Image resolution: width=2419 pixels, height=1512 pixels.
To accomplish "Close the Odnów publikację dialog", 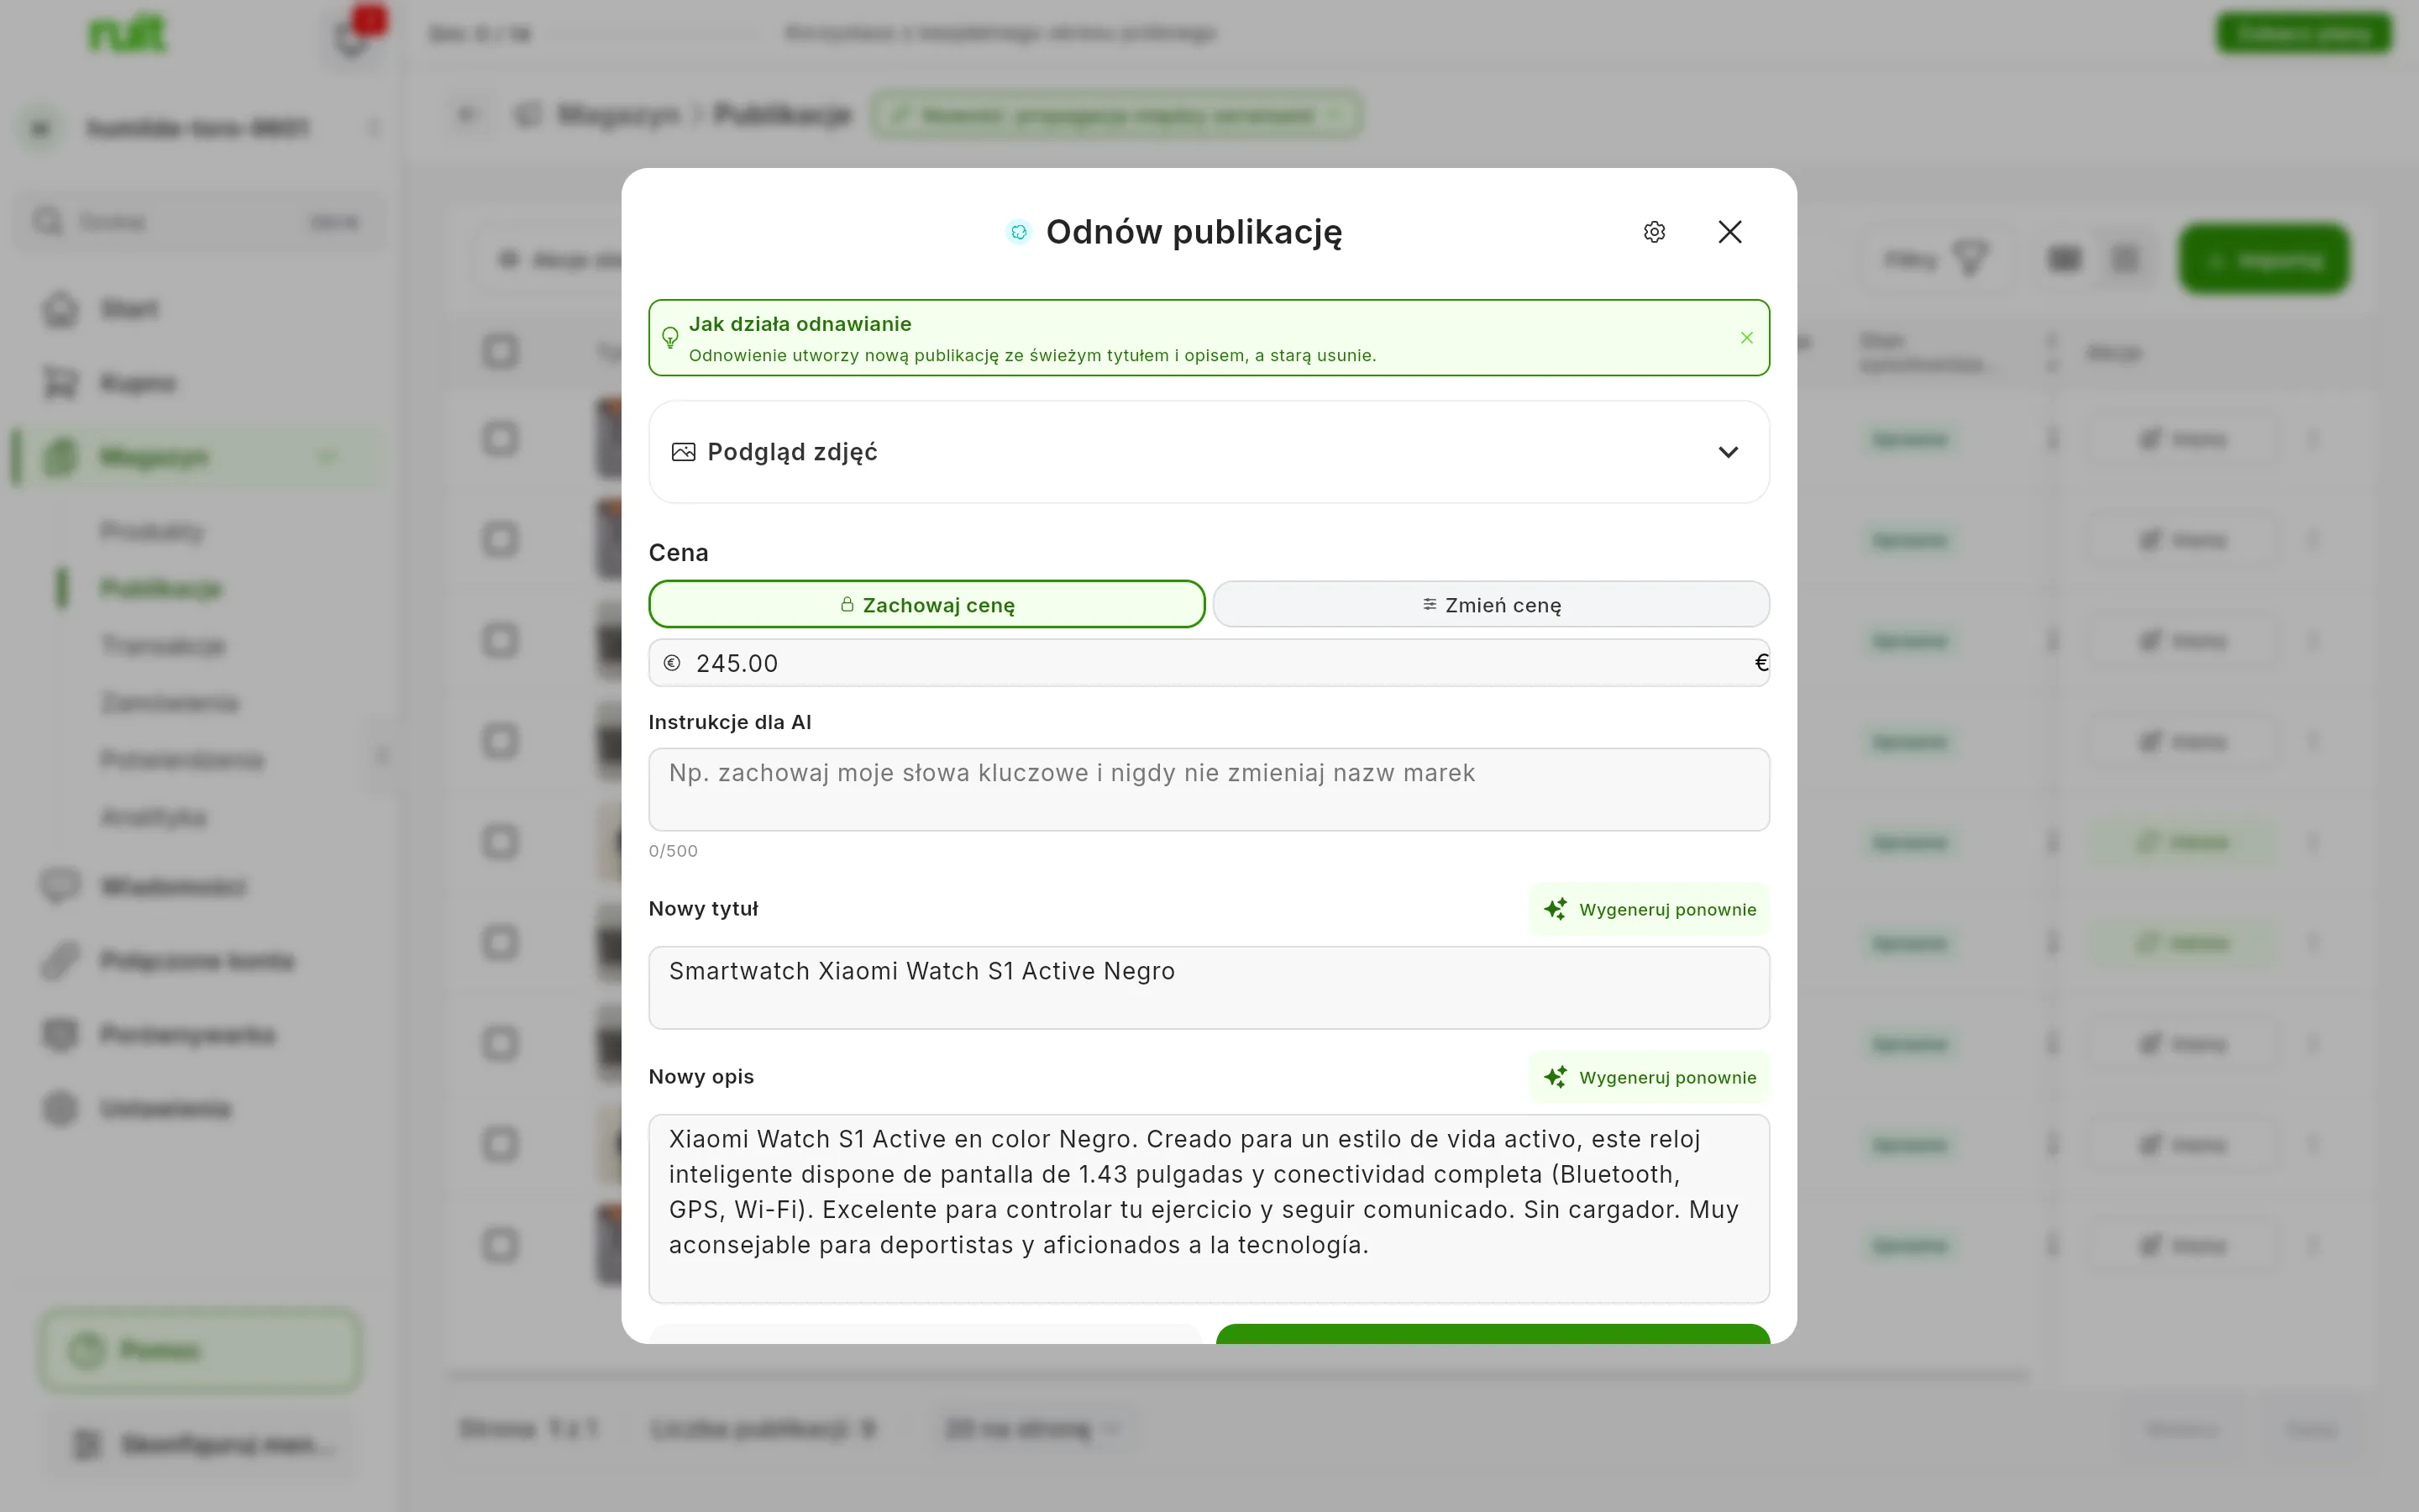I will [1729, 232].
